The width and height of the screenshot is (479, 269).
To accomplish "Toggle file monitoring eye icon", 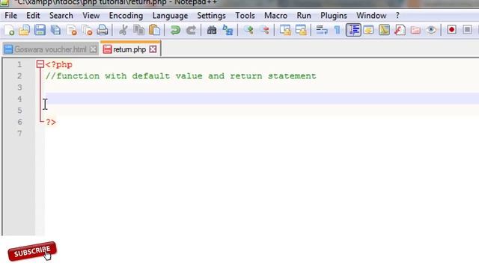I will coord(431,30).
